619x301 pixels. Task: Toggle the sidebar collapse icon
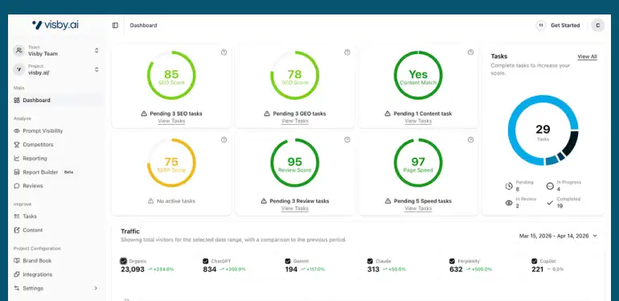(115, 25)
